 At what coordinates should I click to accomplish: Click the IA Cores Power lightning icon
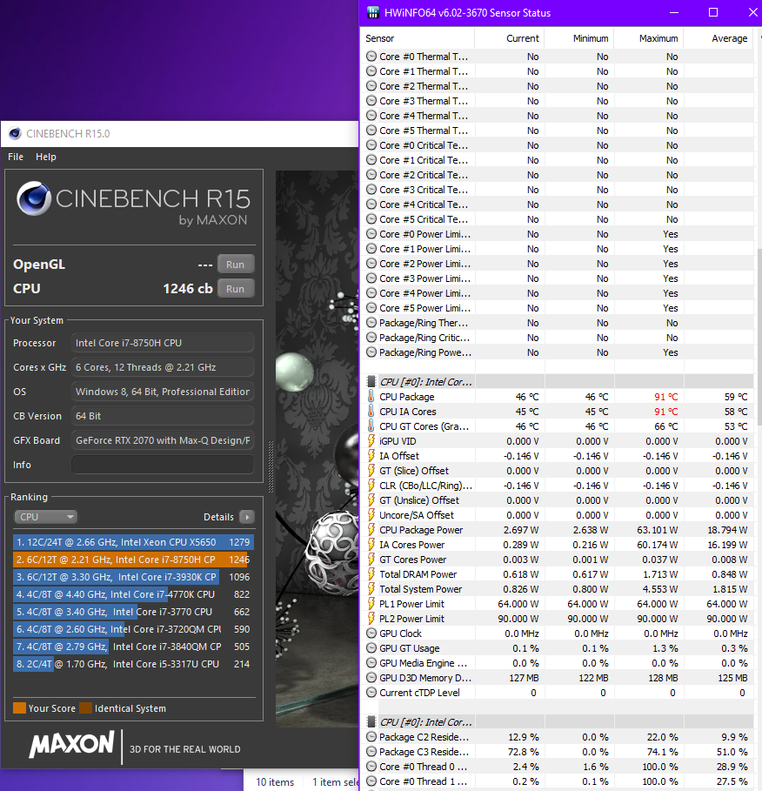click(371, 545)
